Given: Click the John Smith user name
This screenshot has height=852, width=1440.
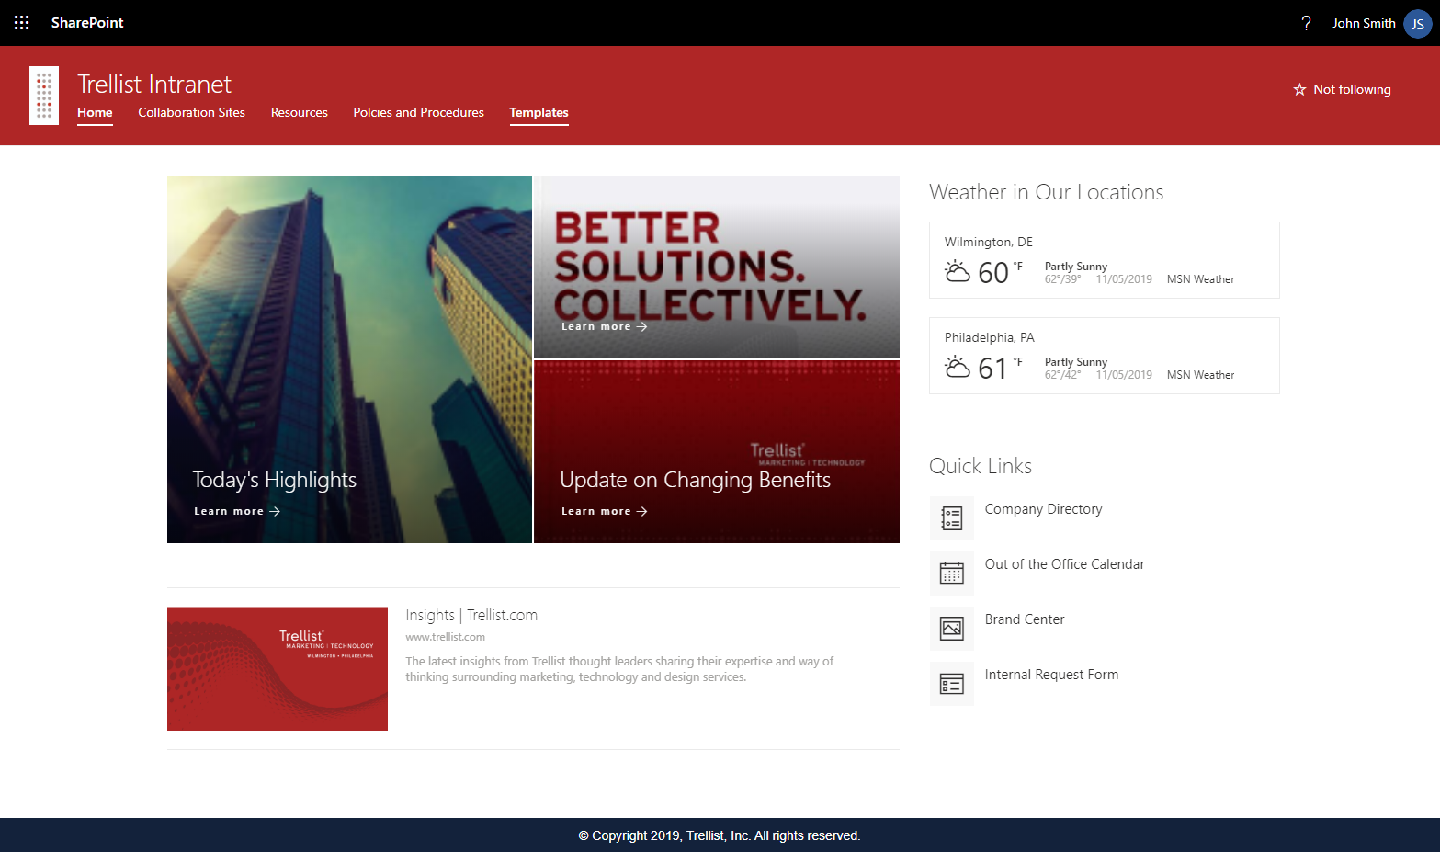Looking at the screenshot, I should [x=1364, y=23].
